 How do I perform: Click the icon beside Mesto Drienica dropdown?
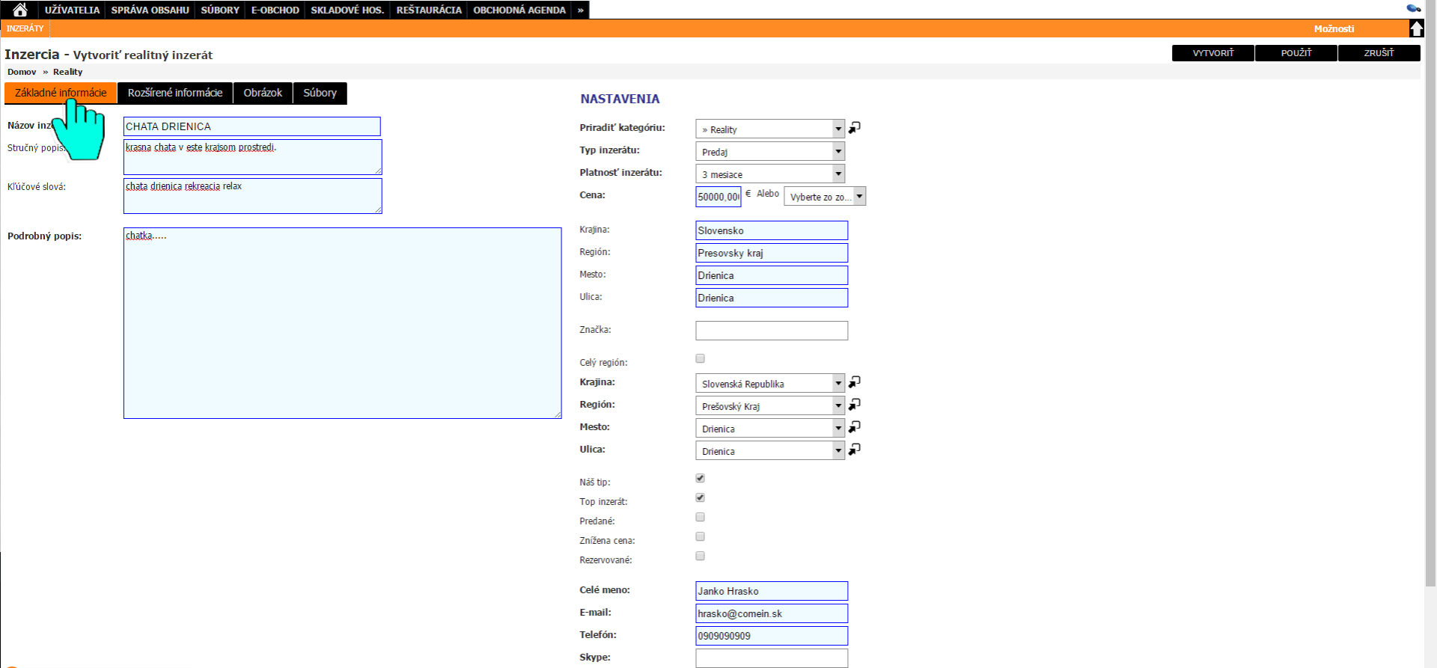tap(855, 427)
